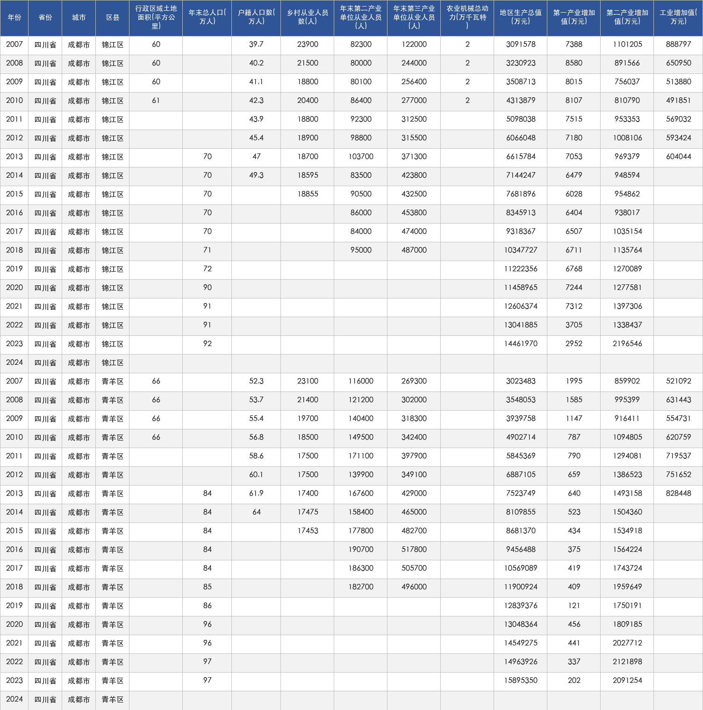Select industrial value 888797 cell
The image size is (703, 710).
click(x=678, y=44)
